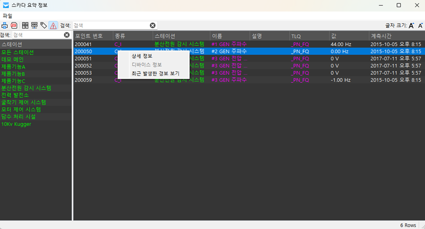Click the PDF export icon
This screenshot has width=425, height=229.
pyautogui.click(x=14, y=25)
